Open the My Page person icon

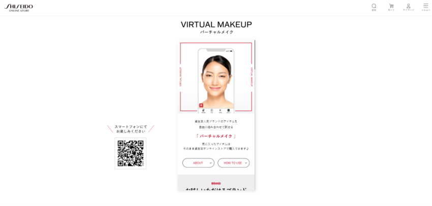tap(408, 7)
